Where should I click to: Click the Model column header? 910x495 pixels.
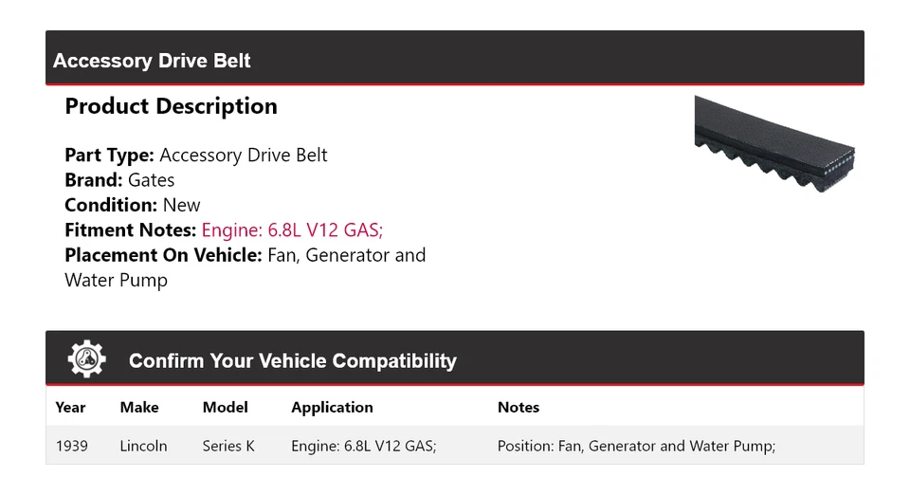click(225, 407)
